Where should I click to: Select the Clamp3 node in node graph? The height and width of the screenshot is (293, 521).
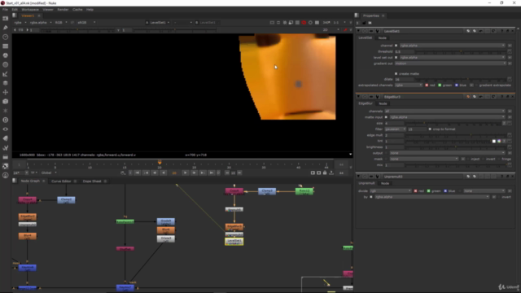point(267,191)
